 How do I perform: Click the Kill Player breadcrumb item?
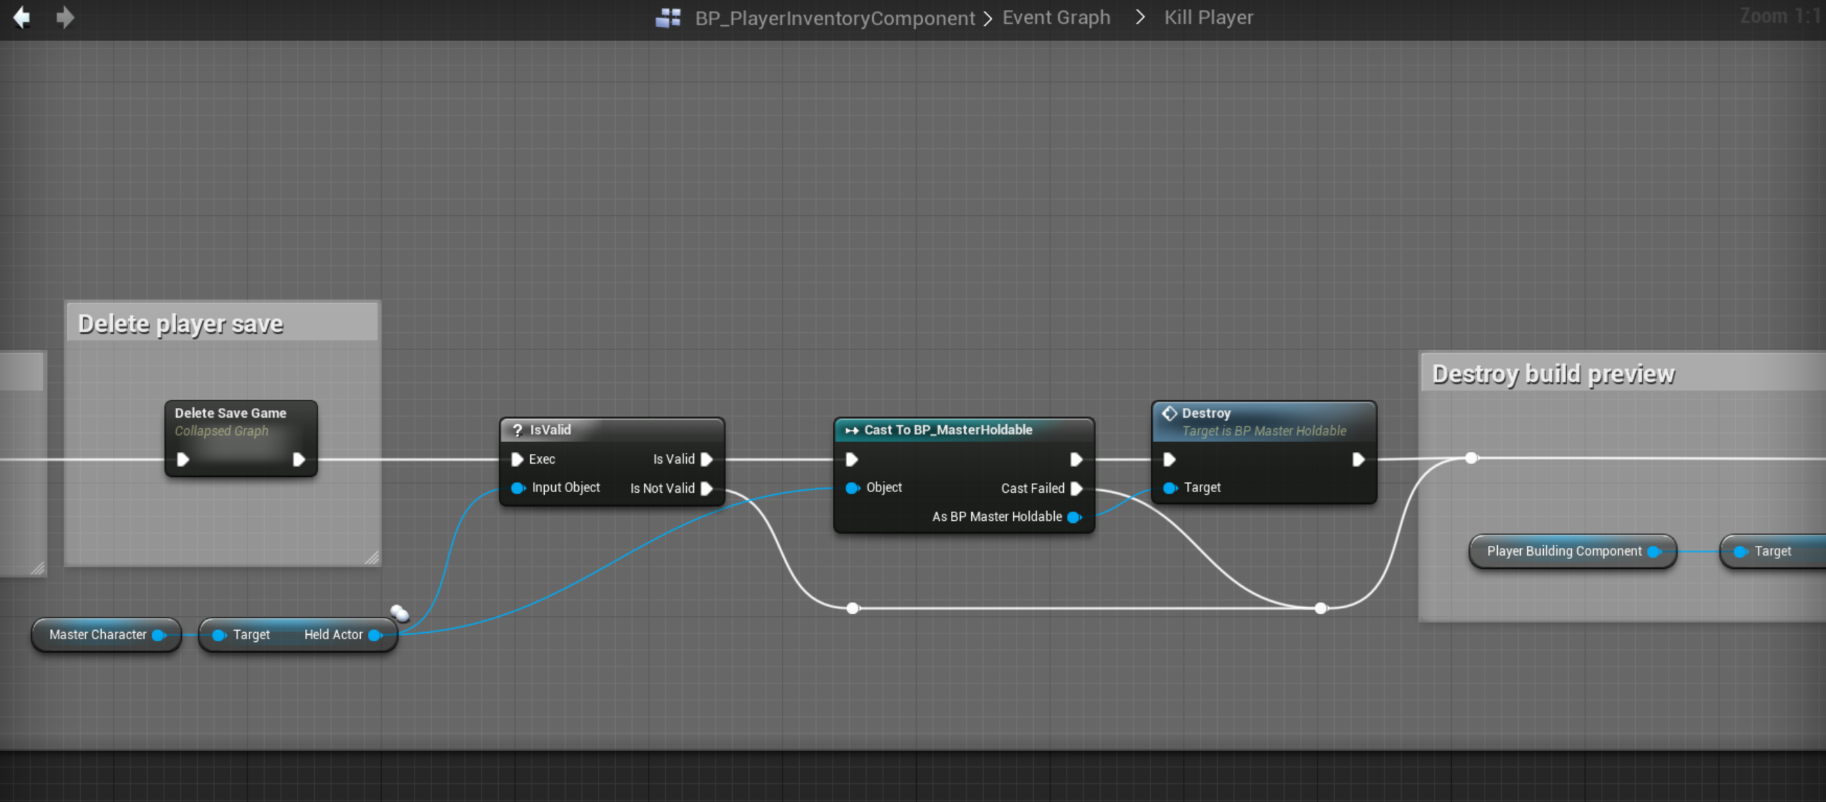[1208, 17]
